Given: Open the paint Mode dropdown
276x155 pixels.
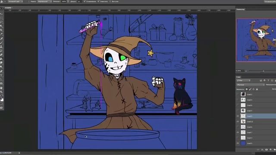Looking at the screenshot, I should point(44,1).
